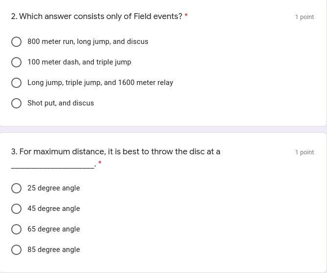Click the 'Shot put, and discus' option text
The image size is (327, 273).
tap(61, 103)
